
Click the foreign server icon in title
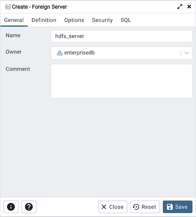click(8, 7)
